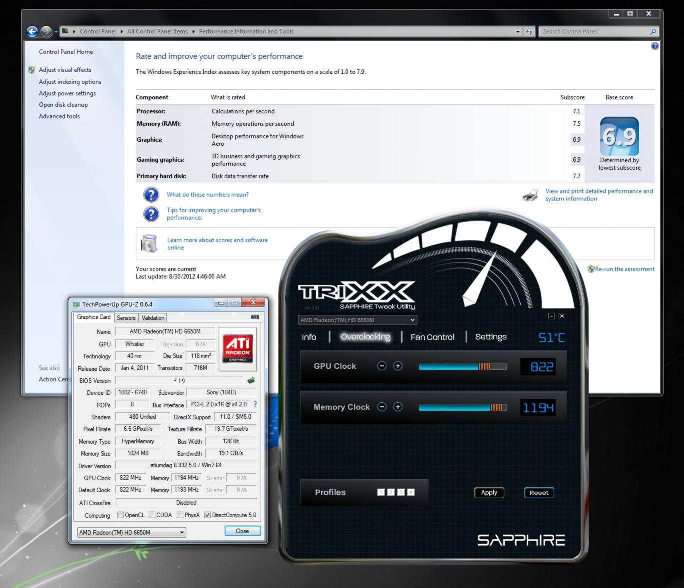Toggle the CUDA checkbox in GPU-Z
684x588 pixels.
[x=152, y=515]
